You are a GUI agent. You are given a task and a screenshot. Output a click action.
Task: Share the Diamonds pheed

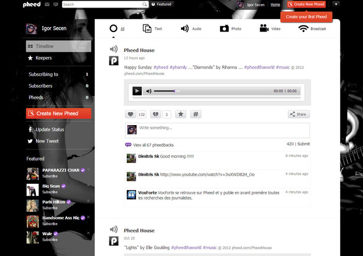(298, 114)
